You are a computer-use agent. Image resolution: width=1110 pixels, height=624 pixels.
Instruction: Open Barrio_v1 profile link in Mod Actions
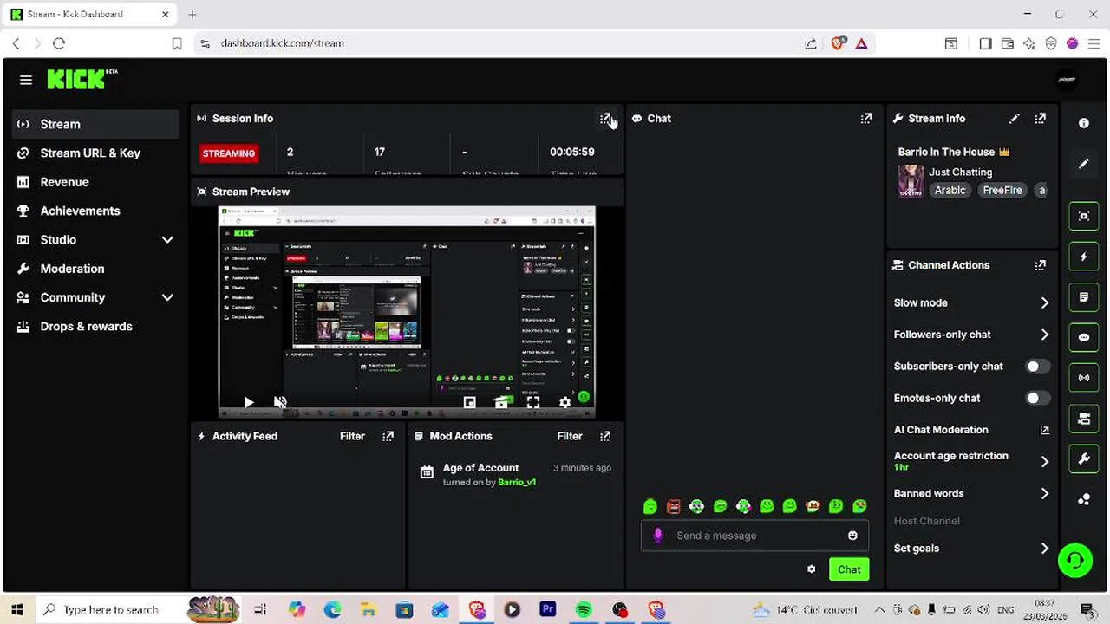(517, 483)
